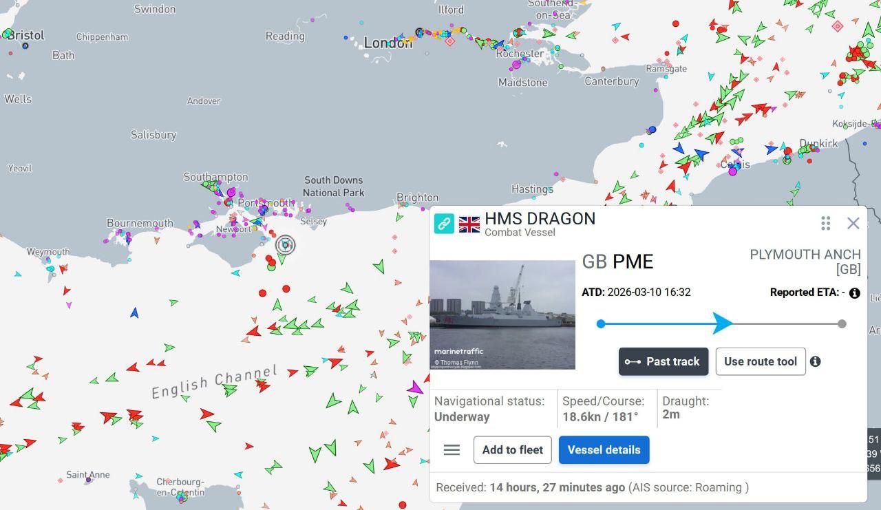Click the dark blue vessel arrow south of Weymouth

click(134, 313)
